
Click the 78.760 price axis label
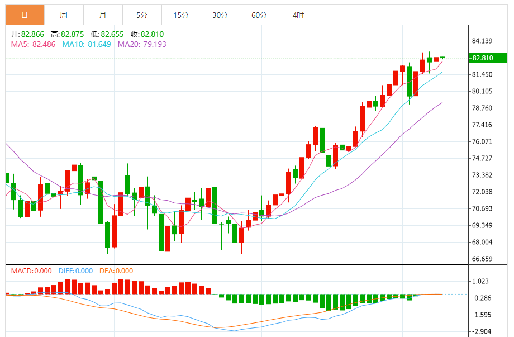pos(482,108)
